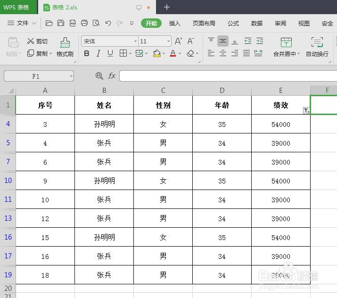The image size is (337, 298).
Task: Undo the last action
Action: pyautogui.click(x=108, y=23)
